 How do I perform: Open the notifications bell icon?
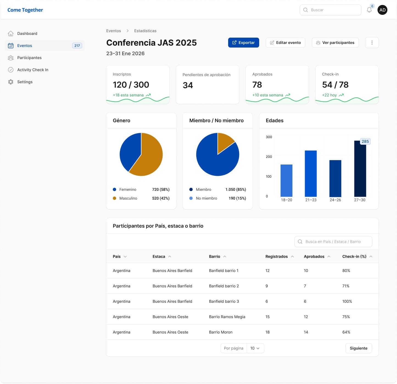click(369, 10)
